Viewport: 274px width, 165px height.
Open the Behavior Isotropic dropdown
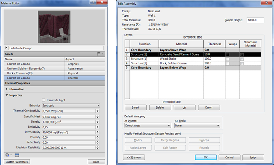(x=71, y=105)
